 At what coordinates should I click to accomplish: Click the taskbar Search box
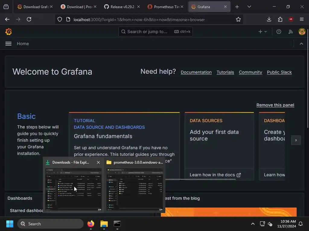click(x=50, y=224)
